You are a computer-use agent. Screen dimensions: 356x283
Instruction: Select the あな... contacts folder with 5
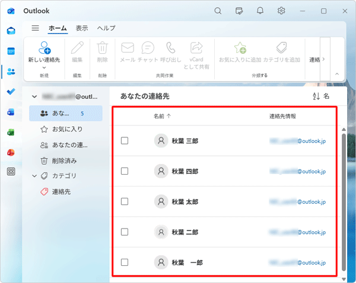pos(66,113)
